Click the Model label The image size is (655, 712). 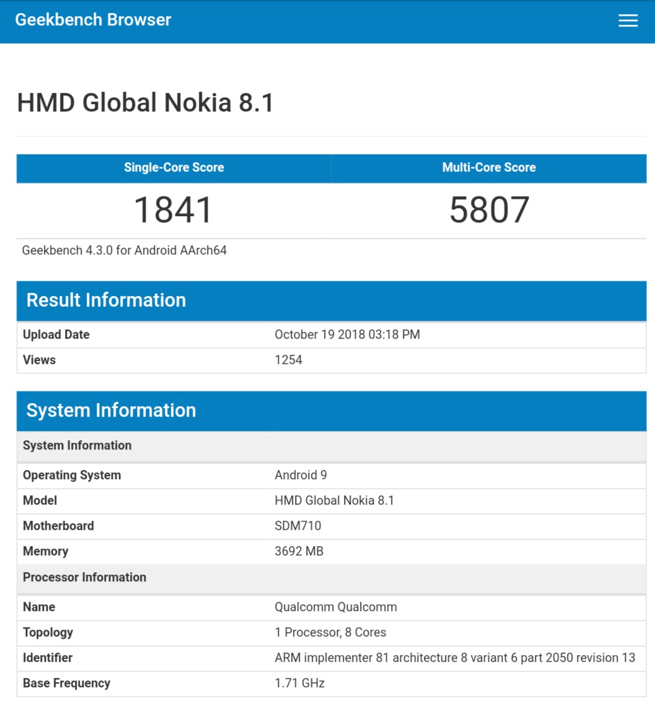[40, 501]
